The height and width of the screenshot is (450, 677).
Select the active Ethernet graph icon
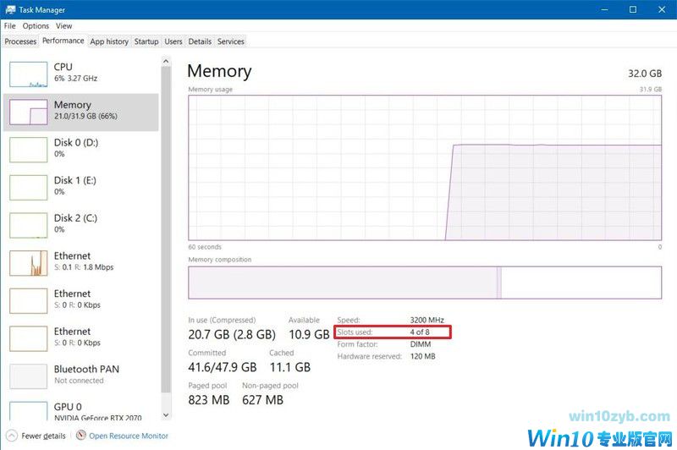[x=29, y=263]
